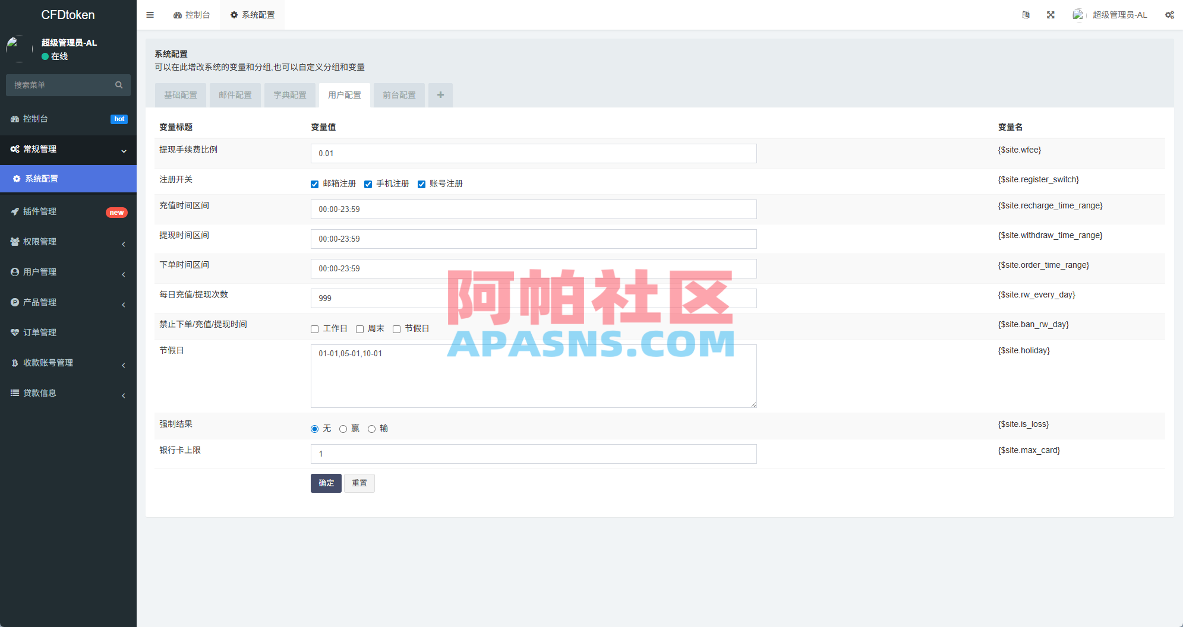Click the fullscreen toggle icon
Viewport: 1183px width, 627px height.
1050,15
